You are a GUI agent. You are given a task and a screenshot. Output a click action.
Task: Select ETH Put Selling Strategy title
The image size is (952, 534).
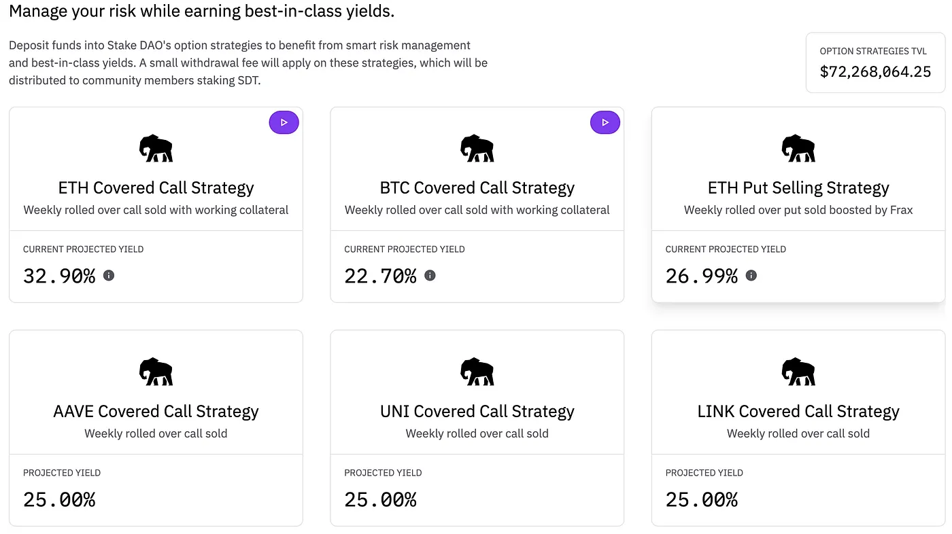798,188
